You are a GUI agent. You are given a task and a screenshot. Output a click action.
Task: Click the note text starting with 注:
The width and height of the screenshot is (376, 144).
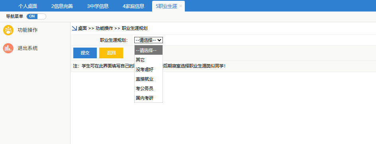tap(149, 66)
